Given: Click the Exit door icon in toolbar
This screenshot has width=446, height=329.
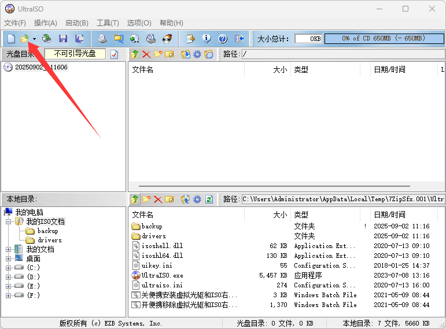Looking at the screenshot, I should [x=239, y=39].
